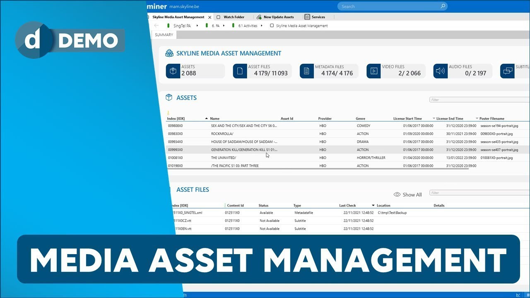
Task: Click the Asset Files document tile icon
Action: pyautogui.click(x=240, y=71)
